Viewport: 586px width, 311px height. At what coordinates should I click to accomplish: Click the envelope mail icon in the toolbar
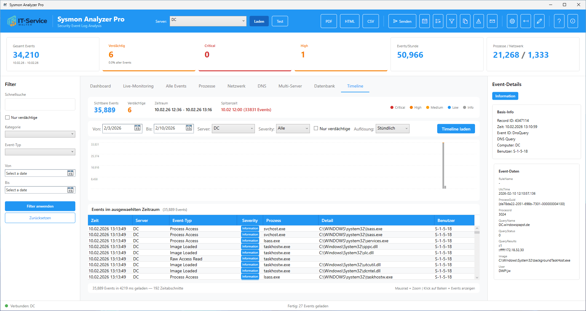pos(492,21)
